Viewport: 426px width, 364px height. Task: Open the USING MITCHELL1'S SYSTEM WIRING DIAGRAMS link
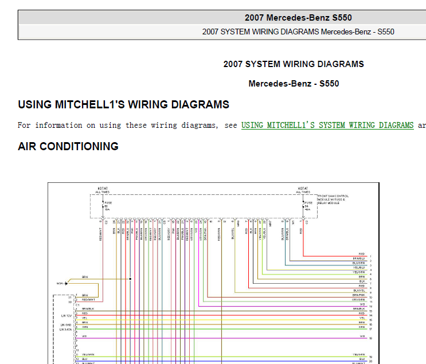327,125
